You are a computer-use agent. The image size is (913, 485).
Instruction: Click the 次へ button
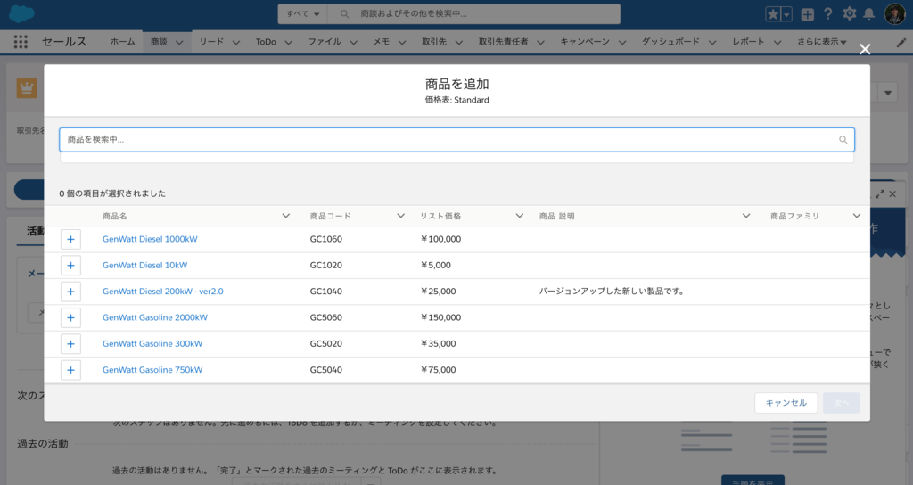pos(842,403)
